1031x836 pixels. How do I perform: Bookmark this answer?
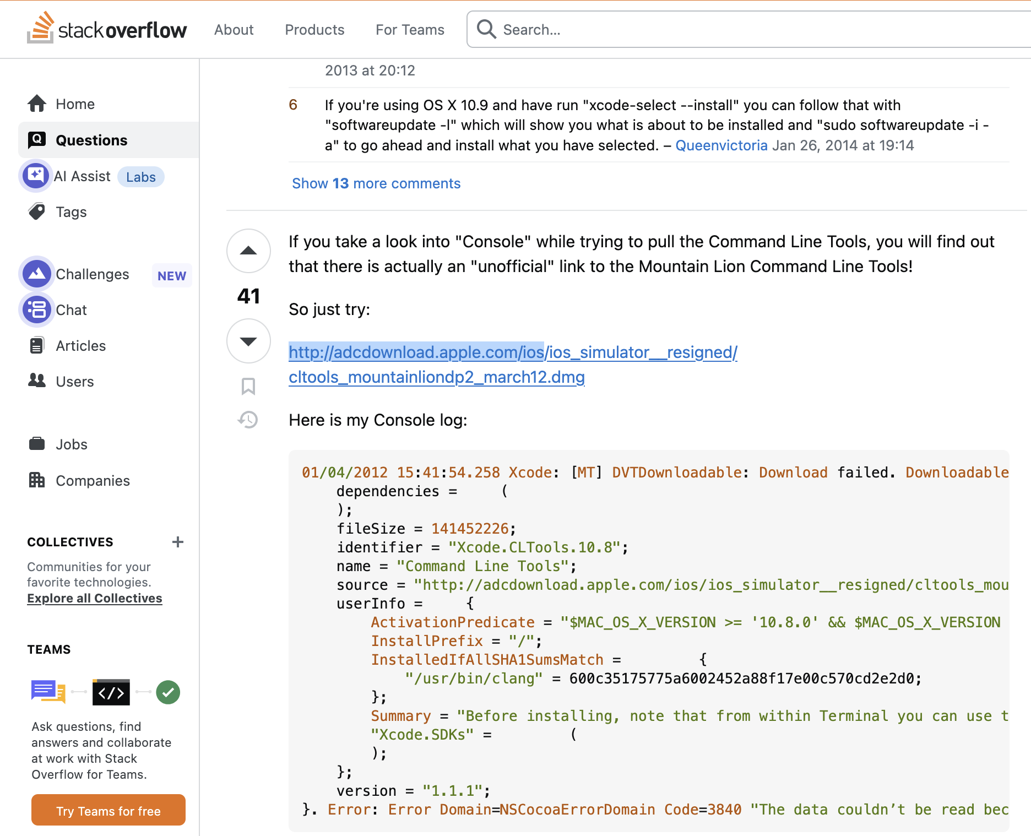pyautogui.click(x=248, y=386)
